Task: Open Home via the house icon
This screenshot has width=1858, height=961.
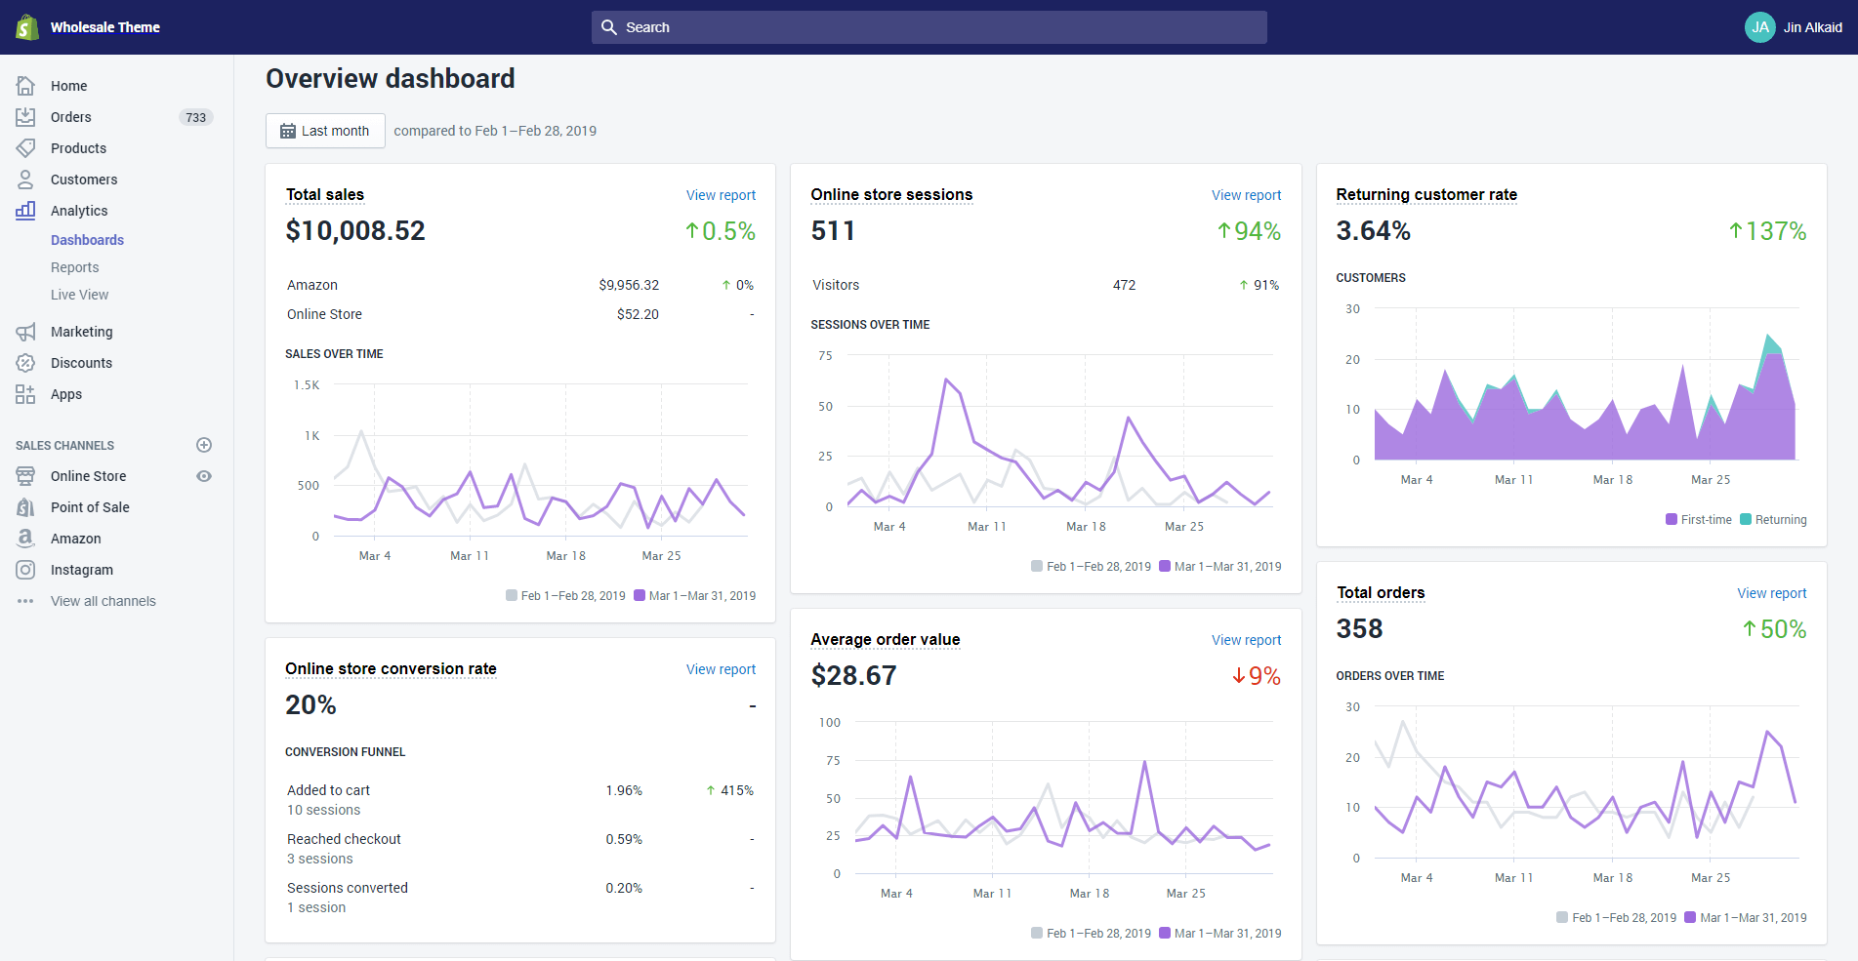Action: pyautogui.click(x=25, y=86)
